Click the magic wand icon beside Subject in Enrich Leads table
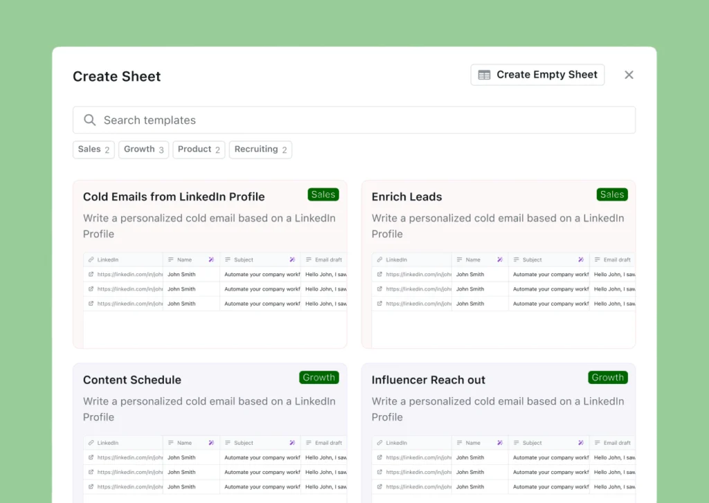 581,260
